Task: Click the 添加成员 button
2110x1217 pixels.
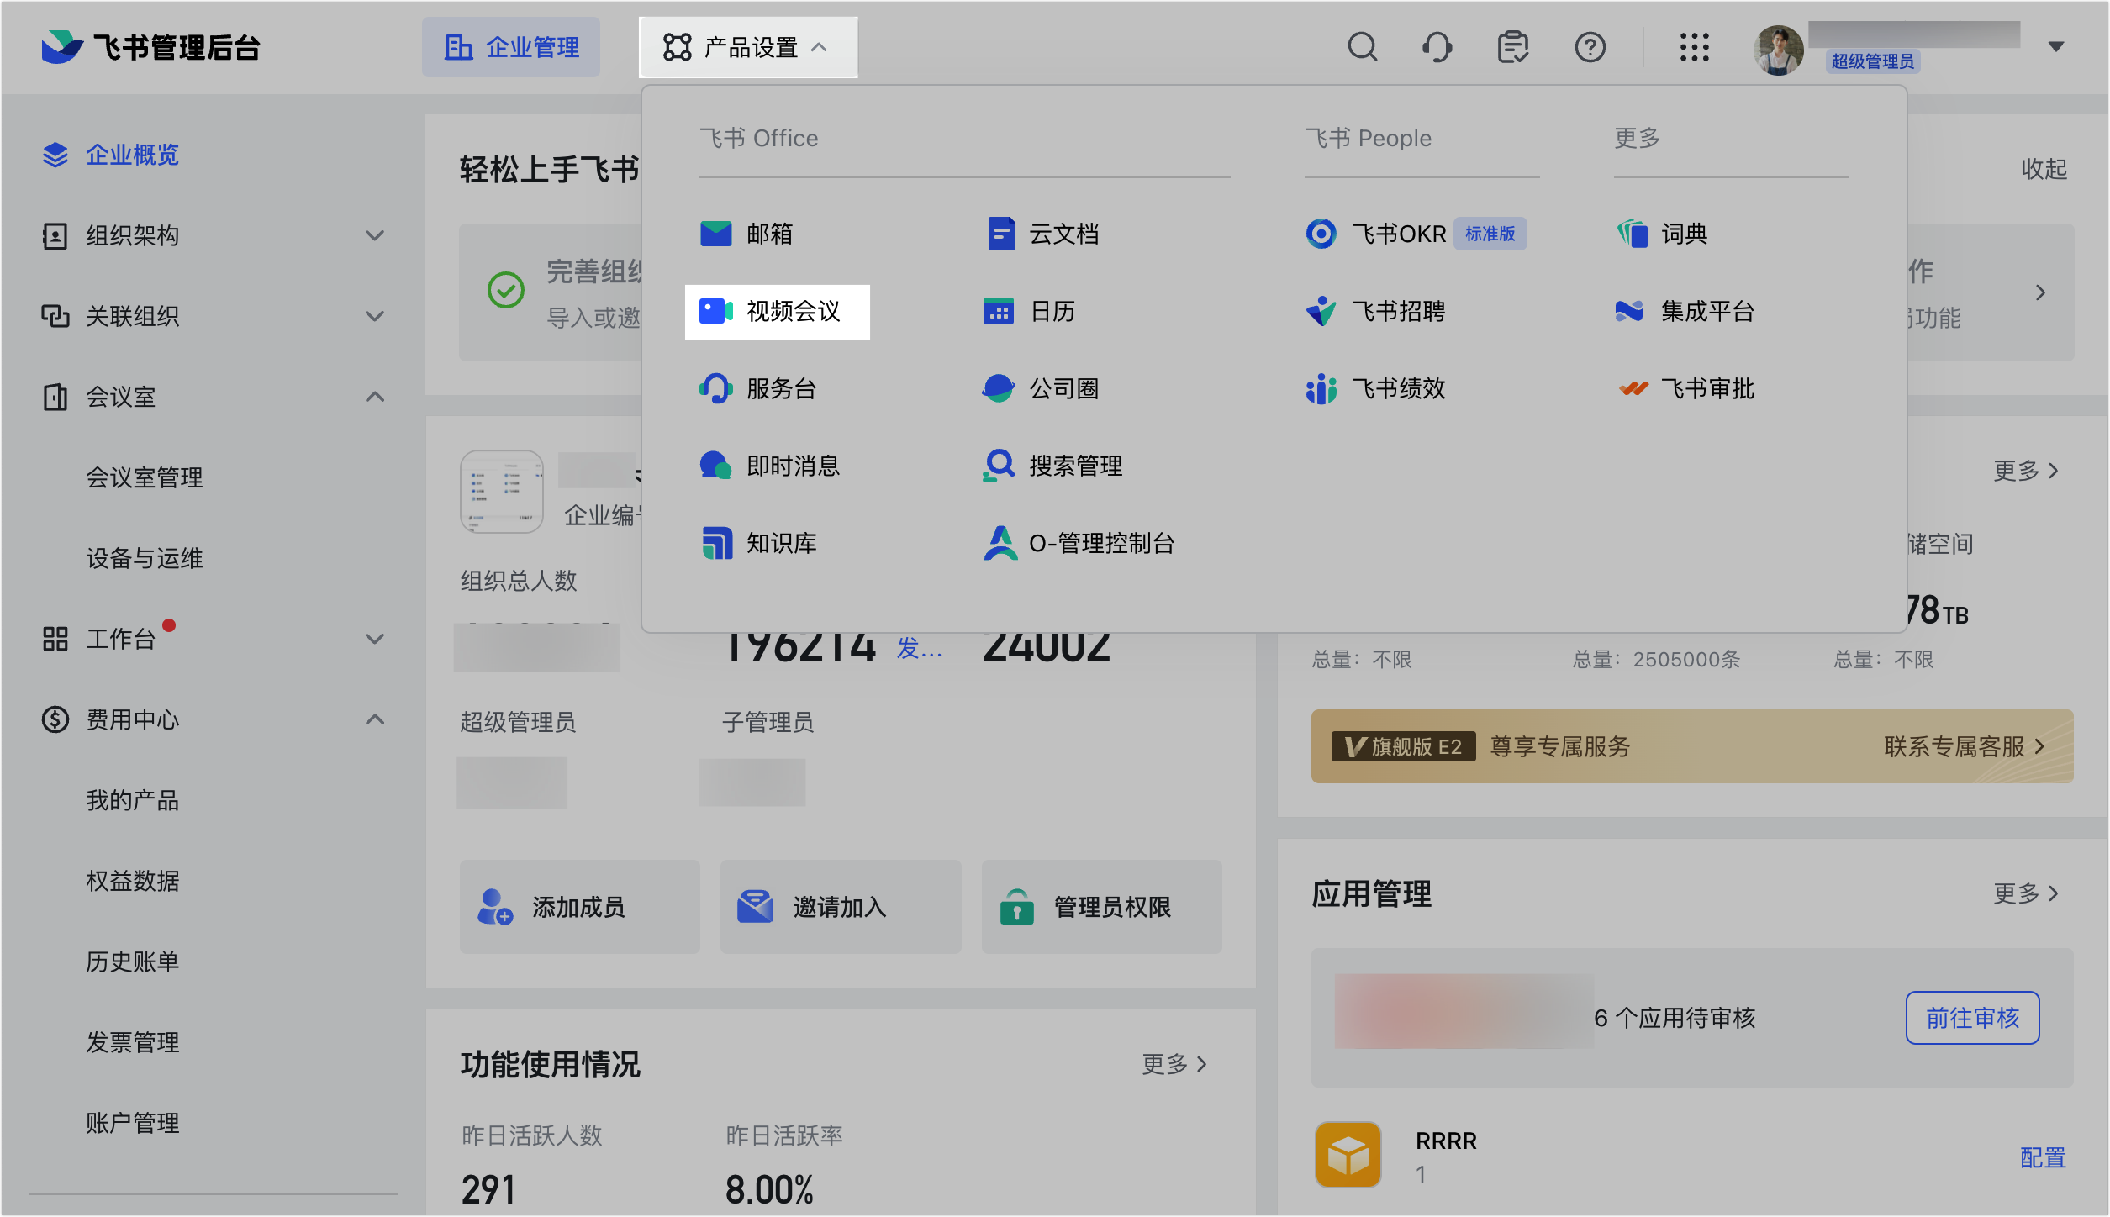Action: (579, 907)
